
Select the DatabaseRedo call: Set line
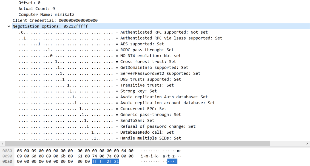tap(96, 132)
